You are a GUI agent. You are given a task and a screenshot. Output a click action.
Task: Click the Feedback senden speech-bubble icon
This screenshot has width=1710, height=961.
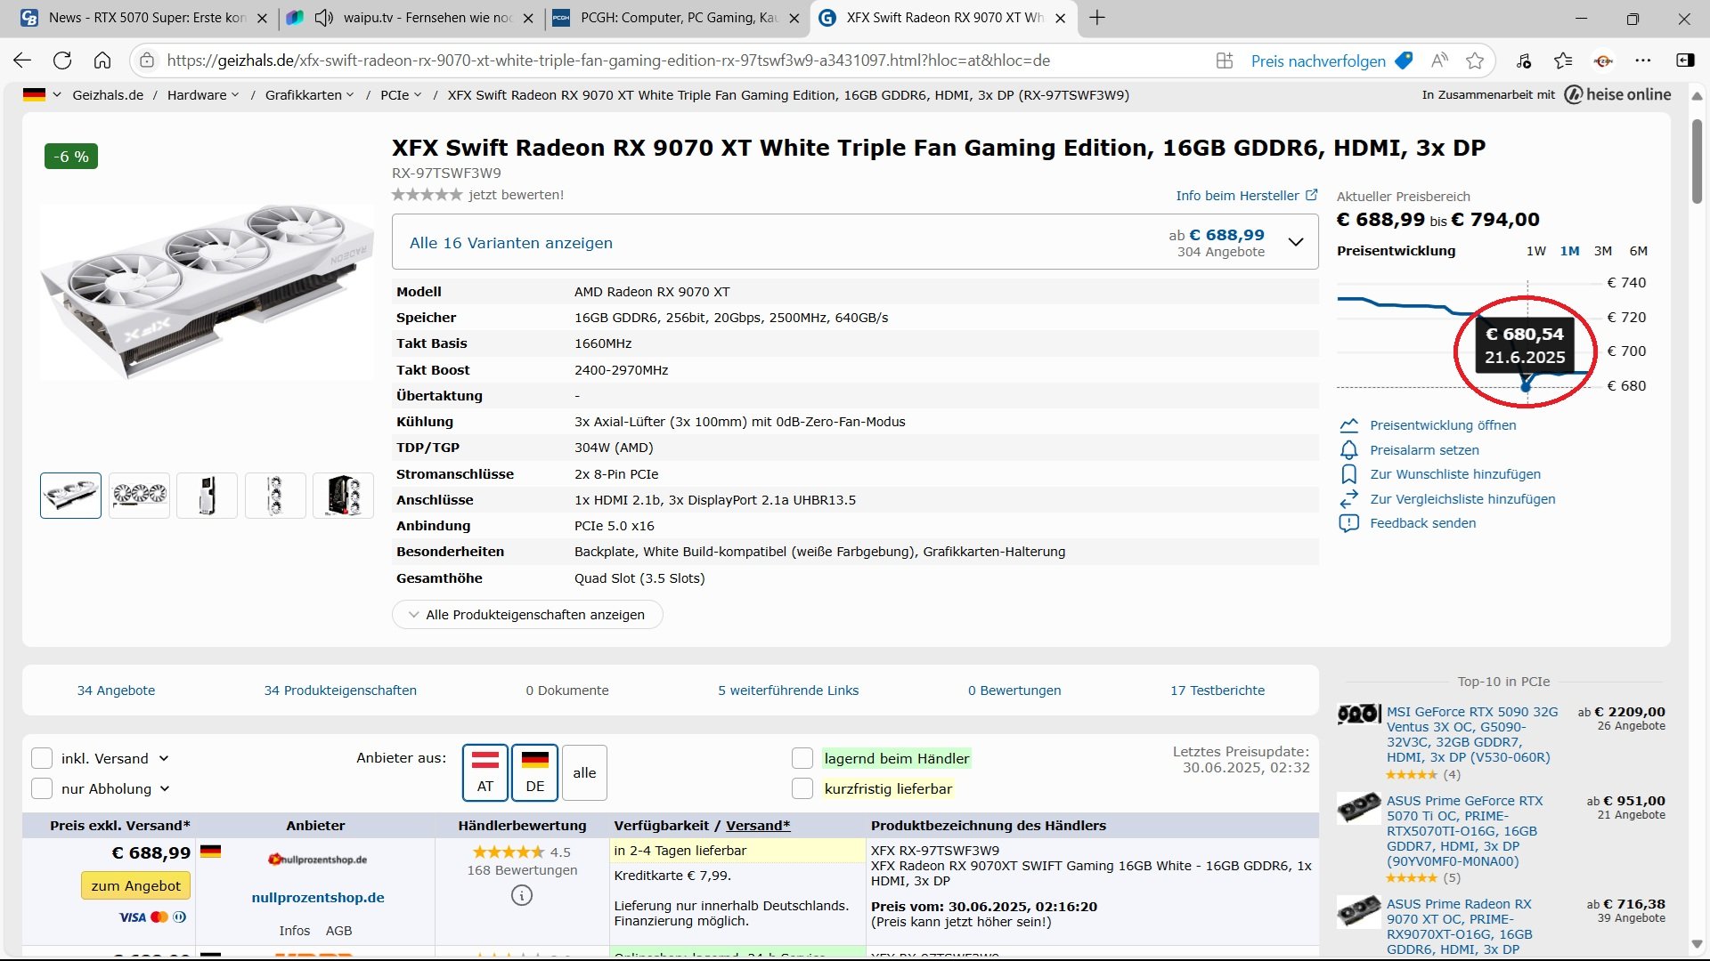1348,523
